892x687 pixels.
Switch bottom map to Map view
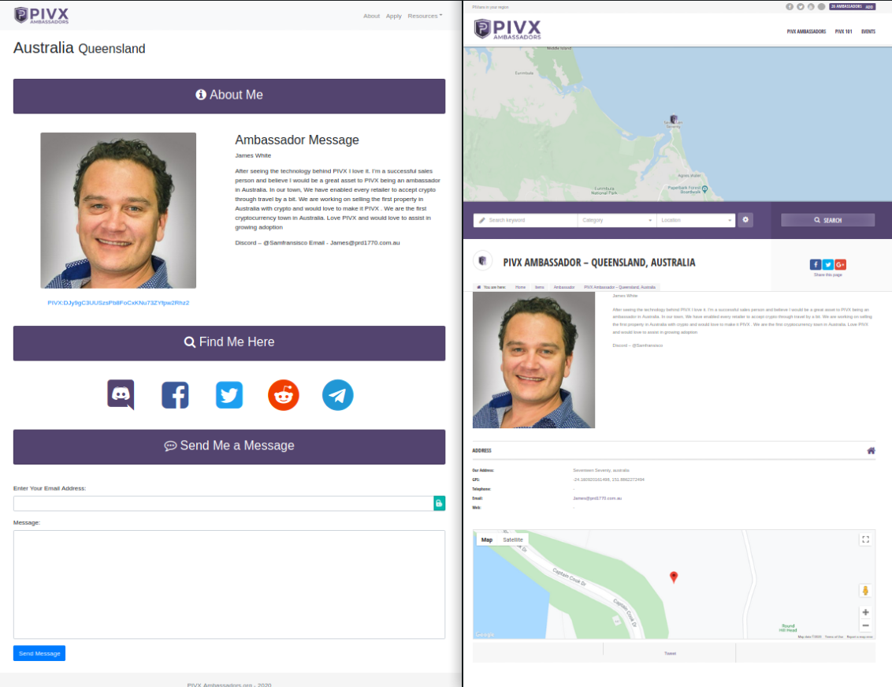487,540
